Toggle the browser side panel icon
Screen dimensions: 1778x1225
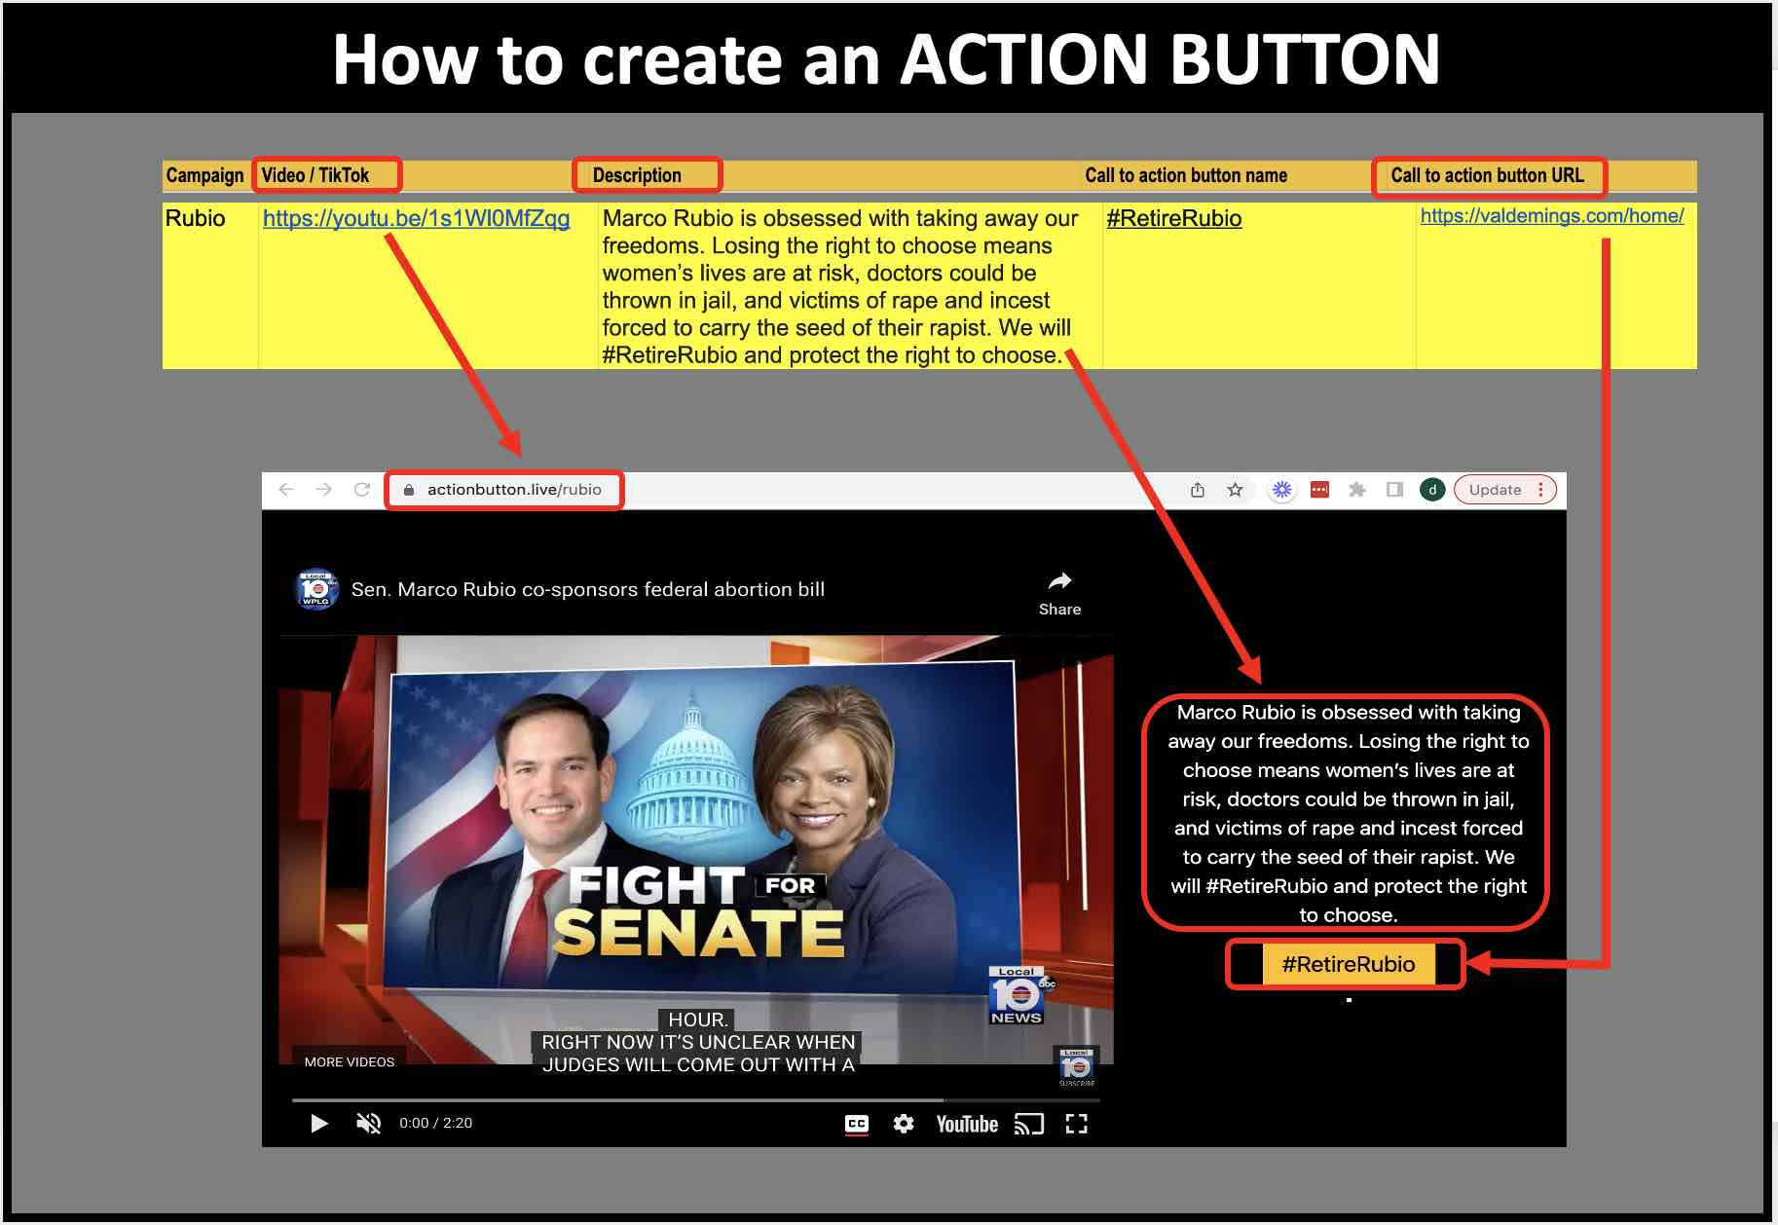click(1394, 489)
